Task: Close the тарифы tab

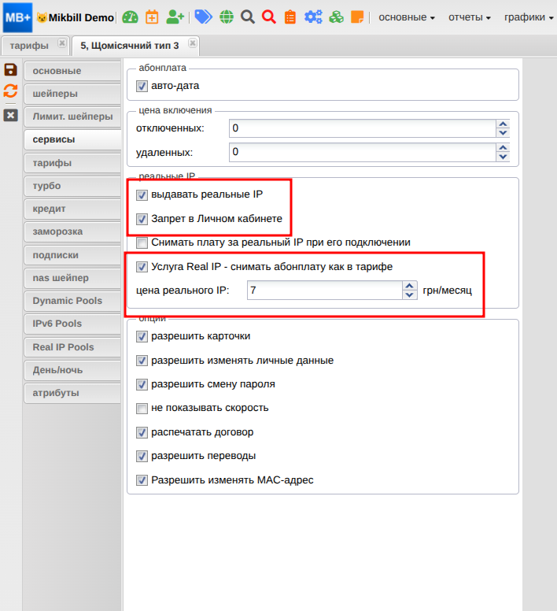Action: pos(62,43)
